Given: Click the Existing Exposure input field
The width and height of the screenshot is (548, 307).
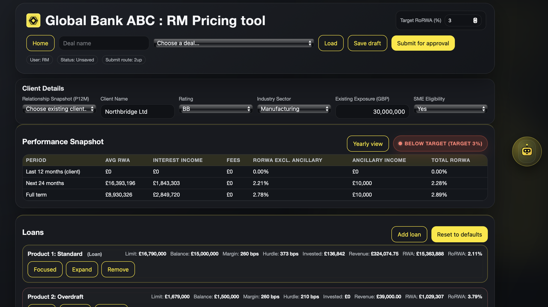Looking at the screenshot, I should (372, 112).
